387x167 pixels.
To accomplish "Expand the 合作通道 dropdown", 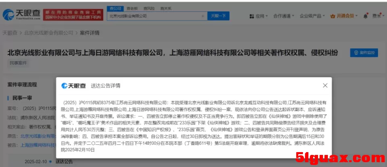I will [x=283, y=16].
